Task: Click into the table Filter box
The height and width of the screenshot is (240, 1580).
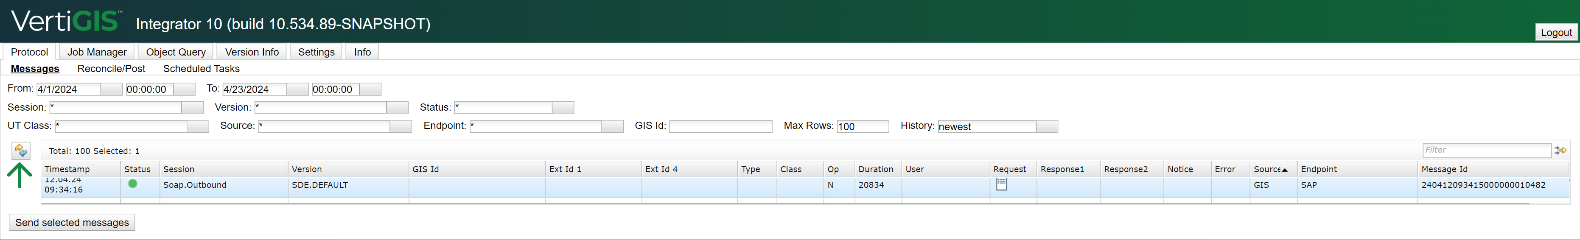Action: pos(1487,150)
